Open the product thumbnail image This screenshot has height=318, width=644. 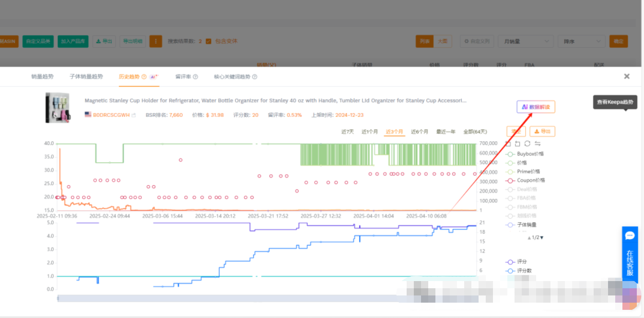tap(57, 107)
